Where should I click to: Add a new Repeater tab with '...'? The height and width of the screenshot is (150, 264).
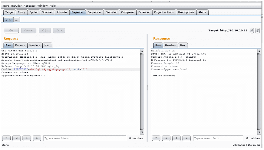click(x=17, y=20)
